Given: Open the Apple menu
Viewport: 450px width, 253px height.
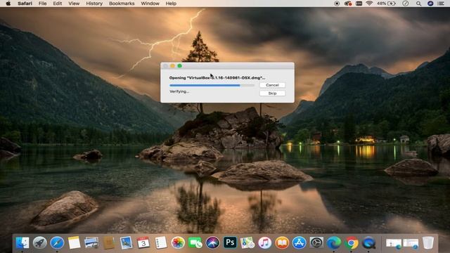Looking at the screenshot, I should coord(8,4).
